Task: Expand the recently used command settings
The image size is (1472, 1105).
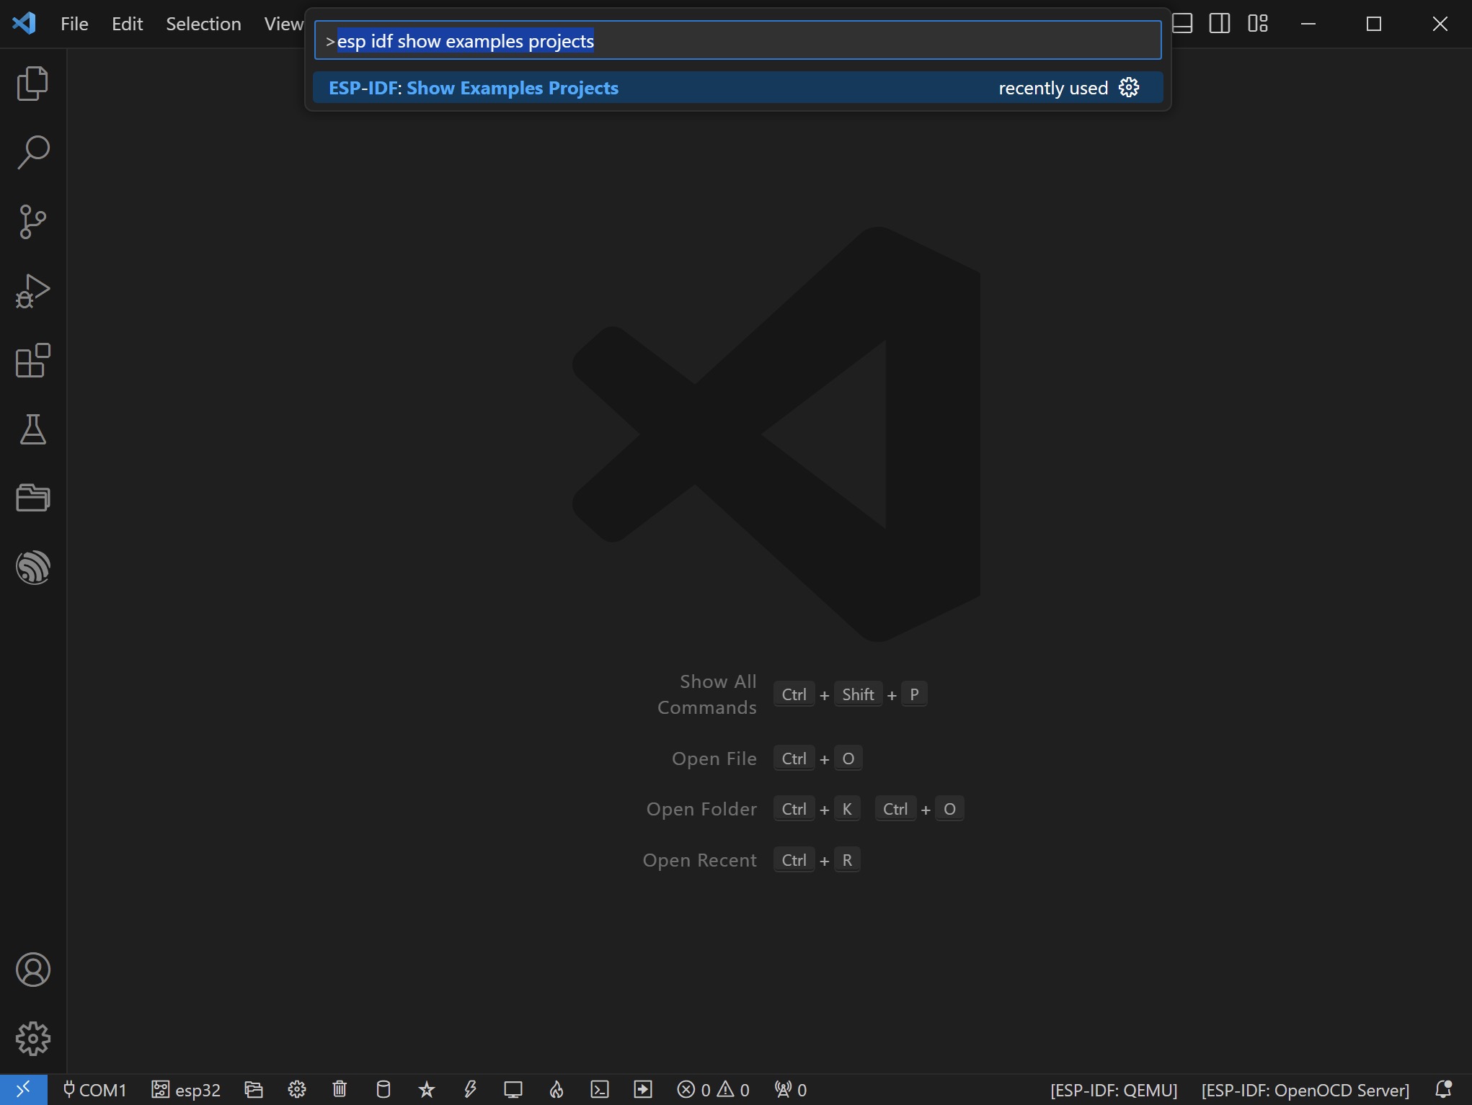Action: (1128, 87)
